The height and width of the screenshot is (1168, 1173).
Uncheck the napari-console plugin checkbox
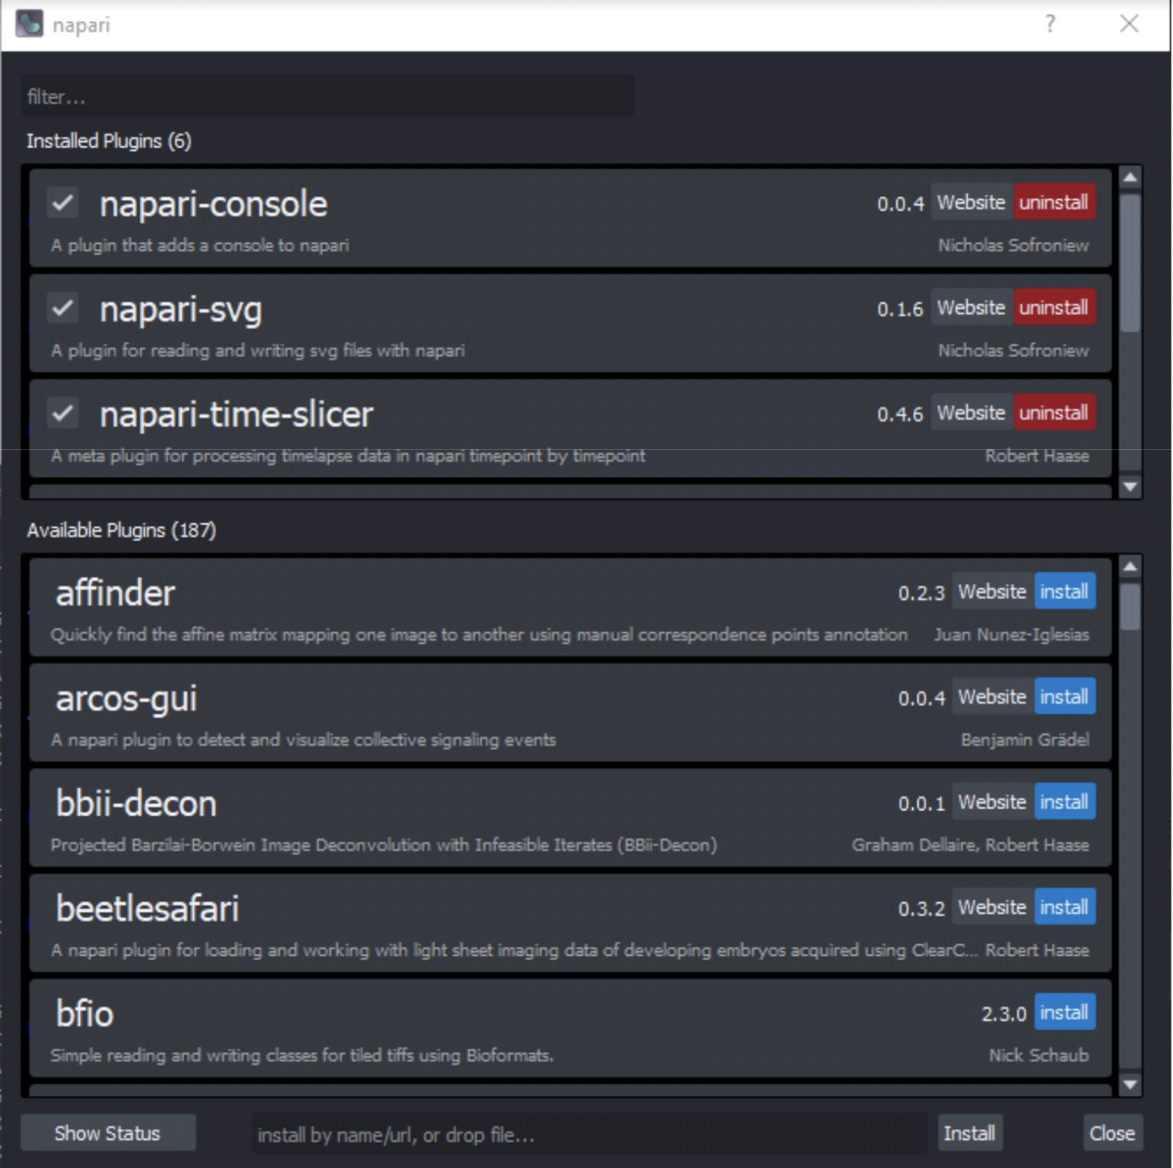63,203
